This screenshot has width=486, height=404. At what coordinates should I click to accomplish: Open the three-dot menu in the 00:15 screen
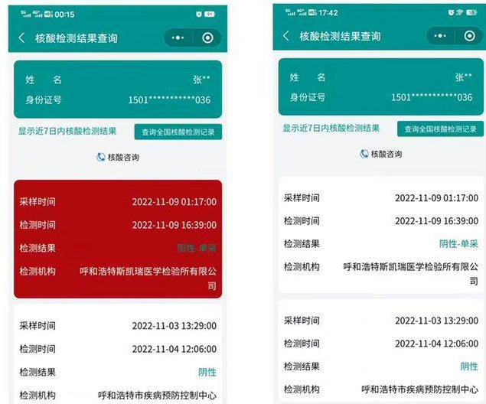click(178, 37)
